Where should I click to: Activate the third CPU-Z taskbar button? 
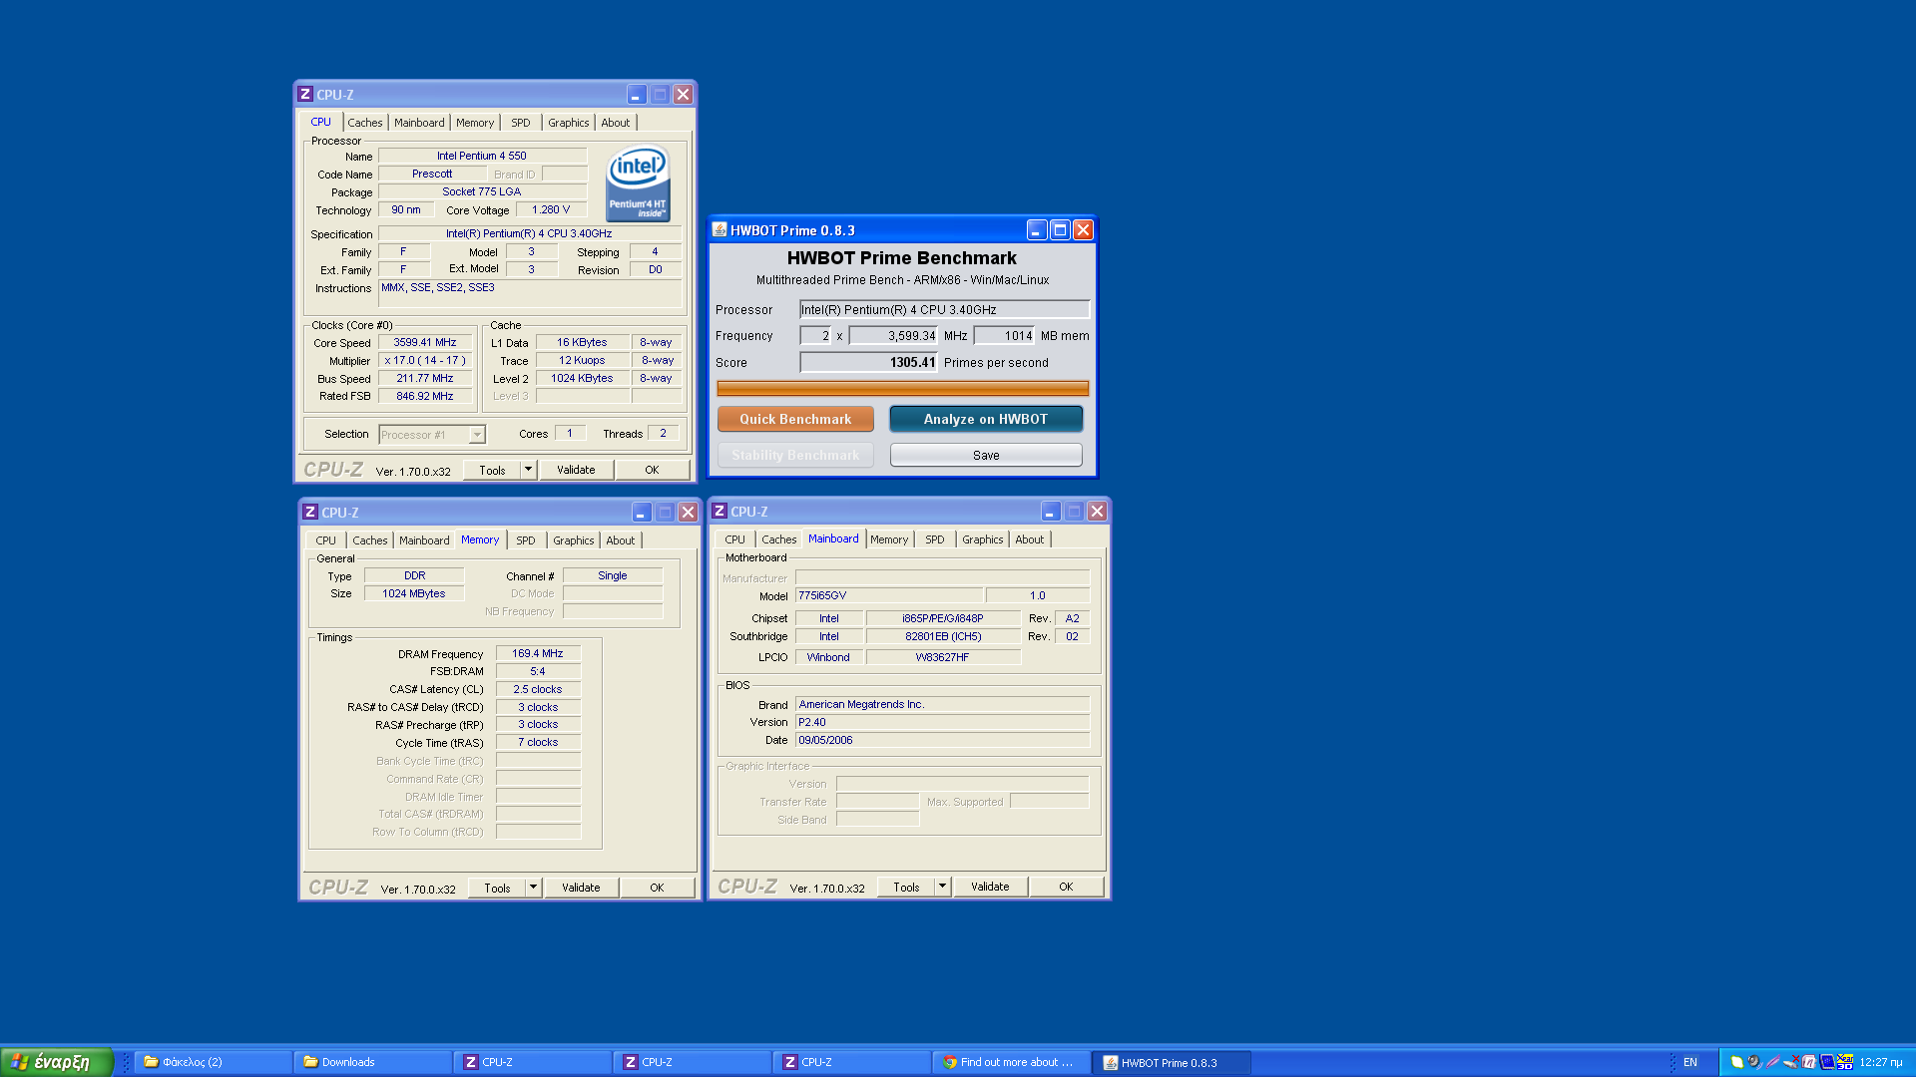(851, 1063)
